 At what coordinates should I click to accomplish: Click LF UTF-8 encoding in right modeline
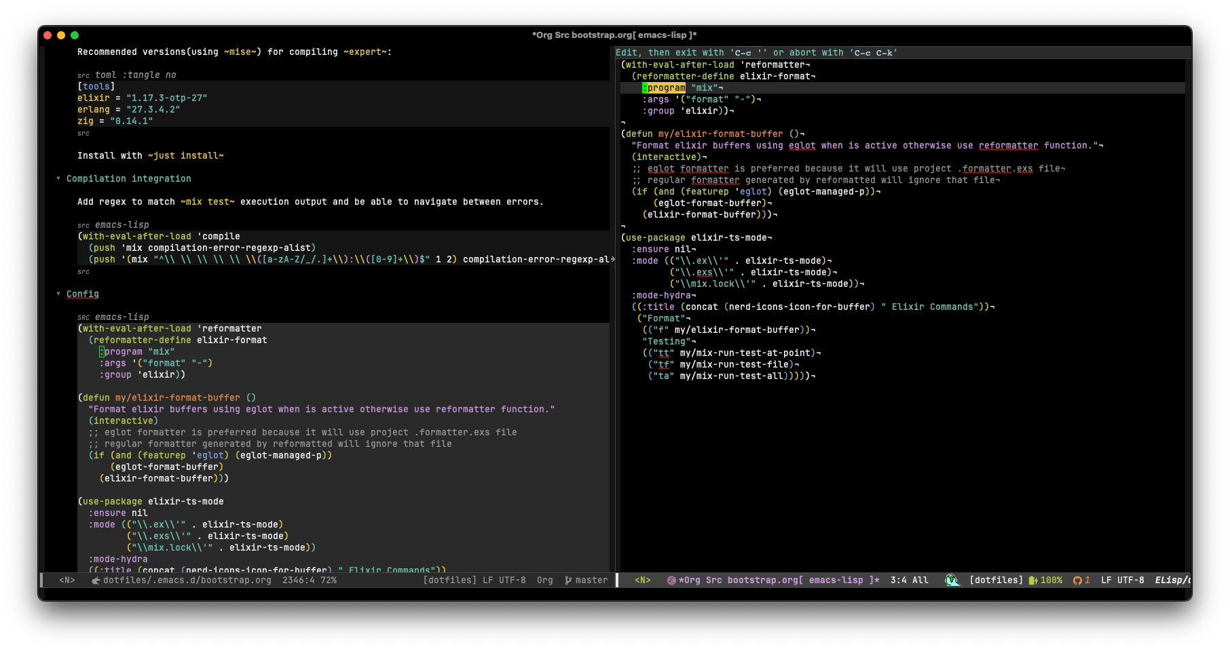[x=1122, y=580]
